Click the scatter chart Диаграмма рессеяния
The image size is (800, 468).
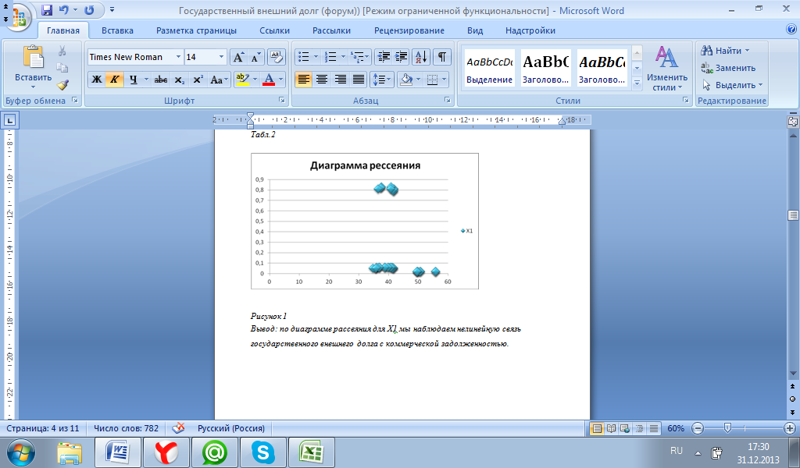click(365, 221)
